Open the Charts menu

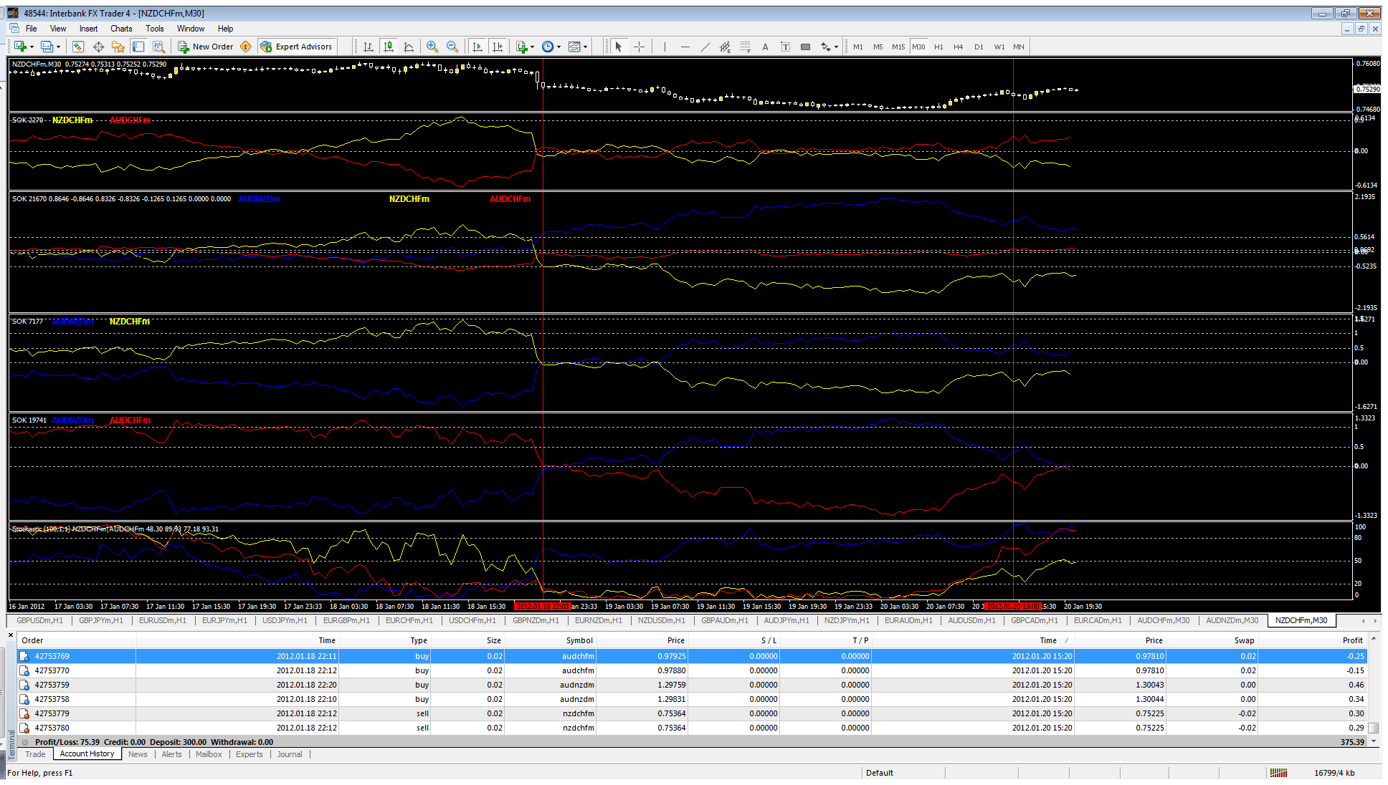tap(121, 29)
